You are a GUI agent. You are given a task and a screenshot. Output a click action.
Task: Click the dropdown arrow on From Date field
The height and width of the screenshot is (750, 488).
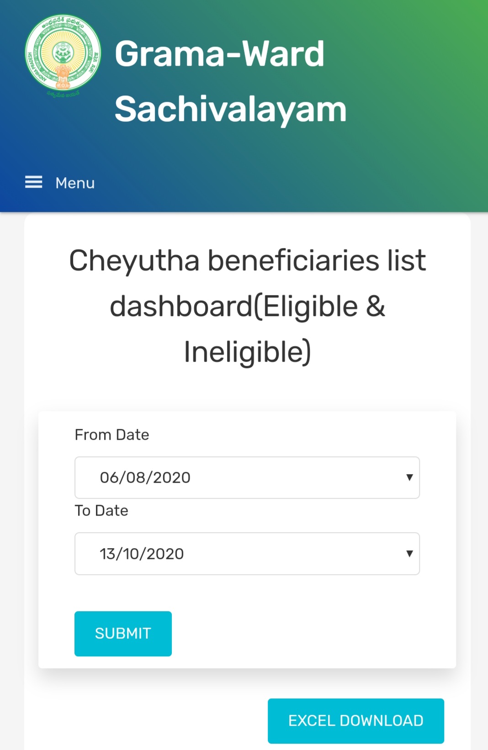(x=409, y=477)
